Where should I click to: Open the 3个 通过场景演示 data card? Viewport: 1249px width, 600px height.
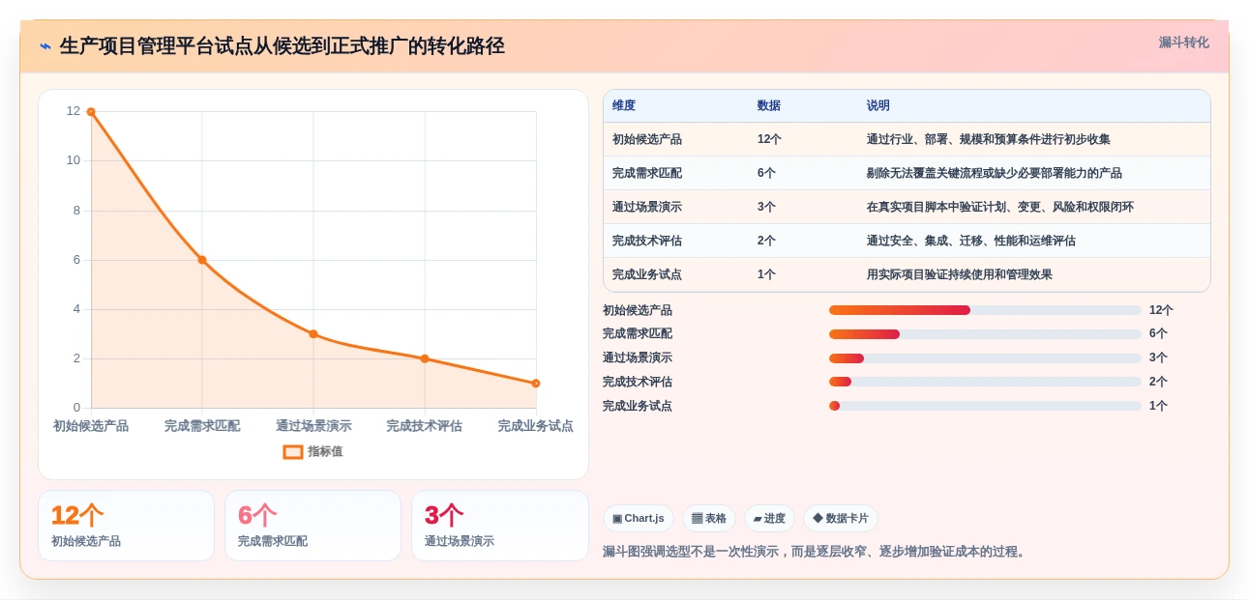pyautogui.click(x=500, y=526)
